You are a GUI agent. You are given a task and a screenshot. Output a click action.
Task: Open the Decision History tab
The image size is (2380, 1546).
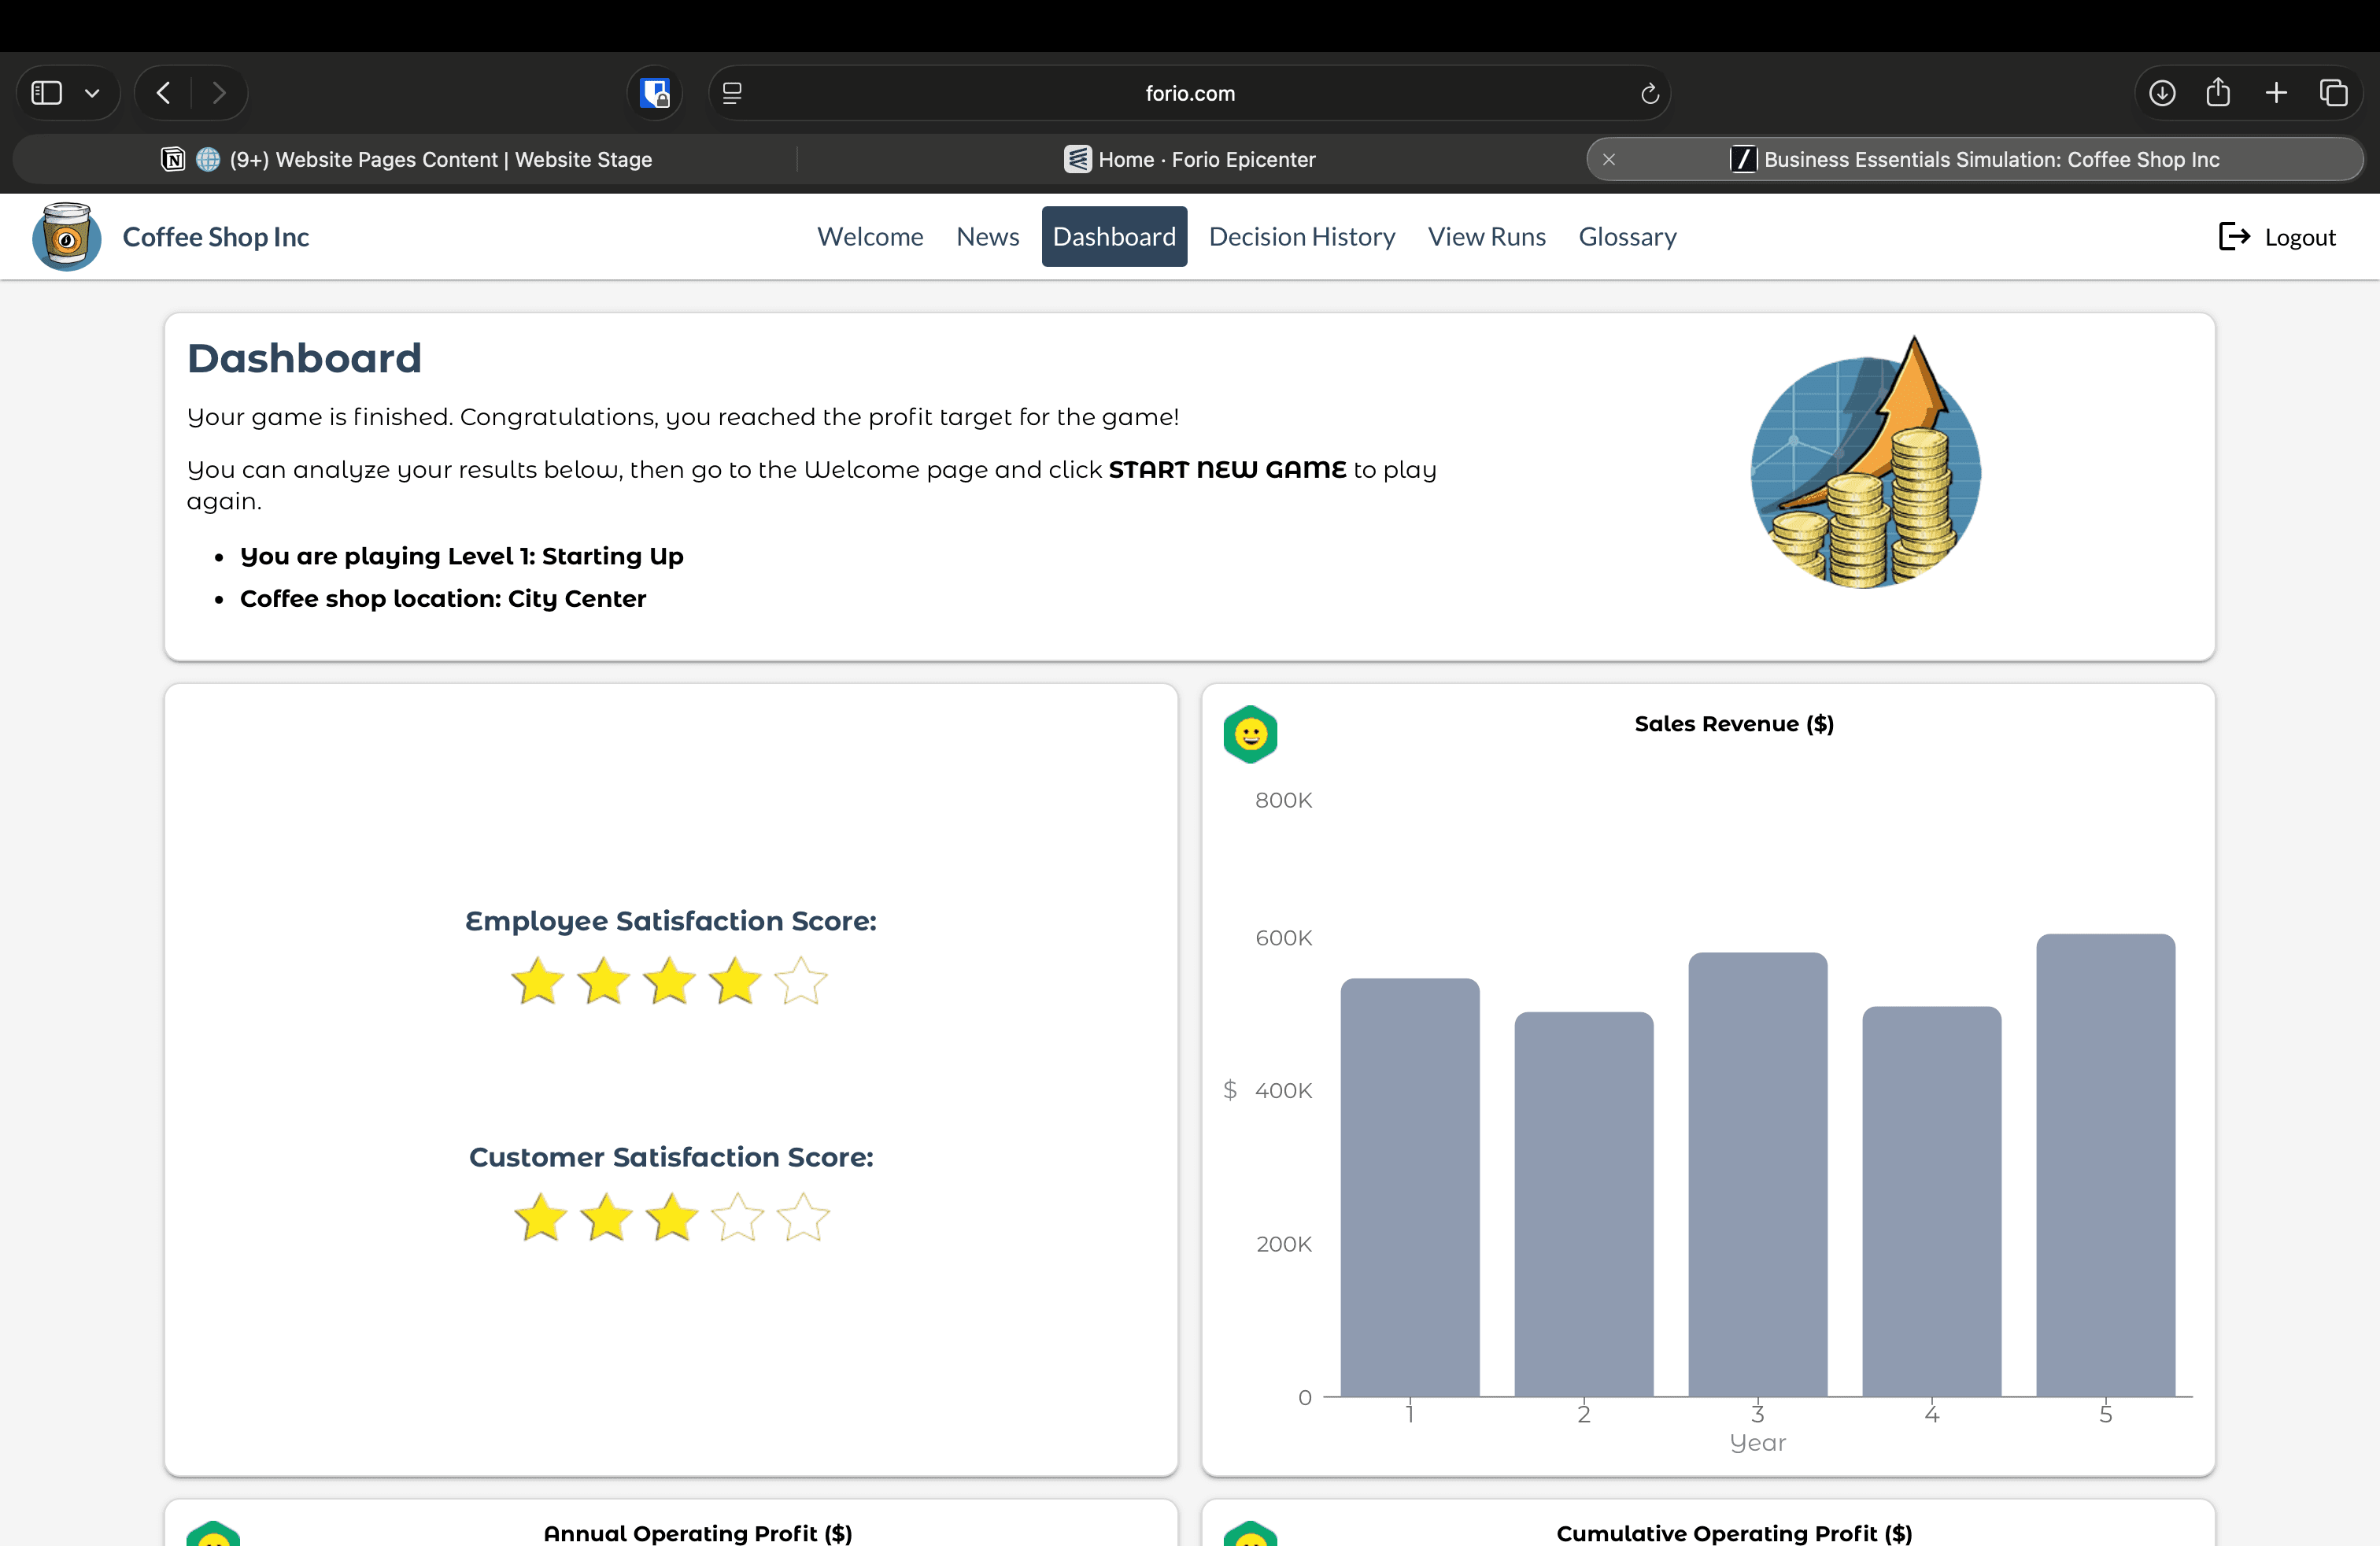tap(1301, 237)
